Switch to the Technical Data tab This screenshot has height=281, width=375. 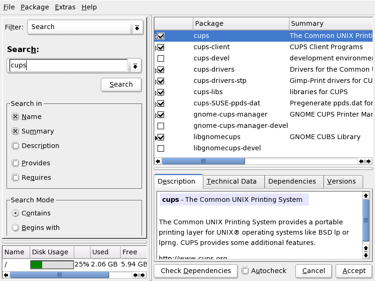click(232, 181)
